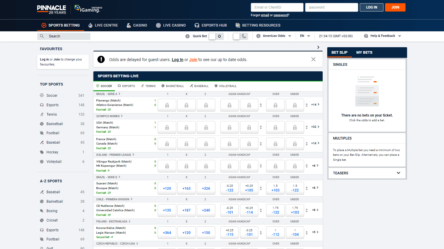Select the Bet Slip tab

340,53
